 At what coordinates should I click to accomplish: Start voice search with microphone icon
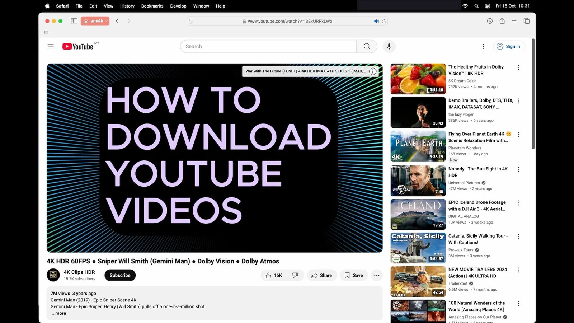point(389,46)
